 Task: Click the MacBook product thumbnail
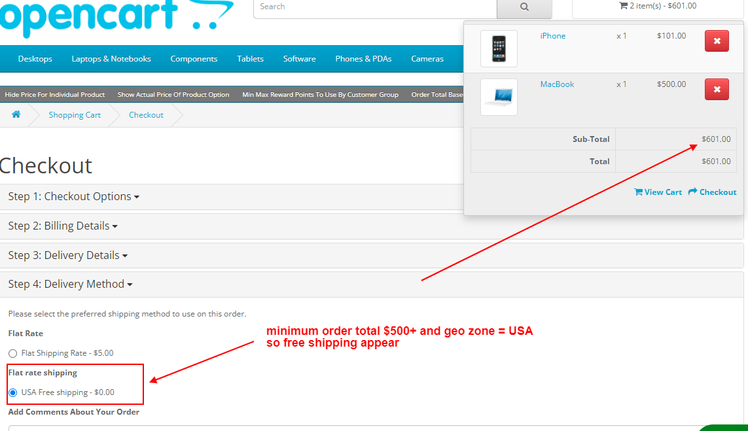pyautogui.click(x=499, y=97)
